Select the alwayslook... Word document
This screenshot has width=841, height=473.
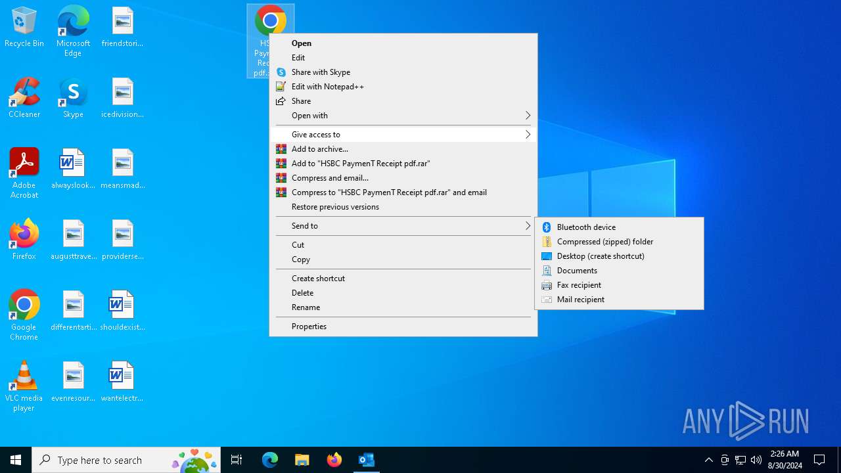click(73, 169)
